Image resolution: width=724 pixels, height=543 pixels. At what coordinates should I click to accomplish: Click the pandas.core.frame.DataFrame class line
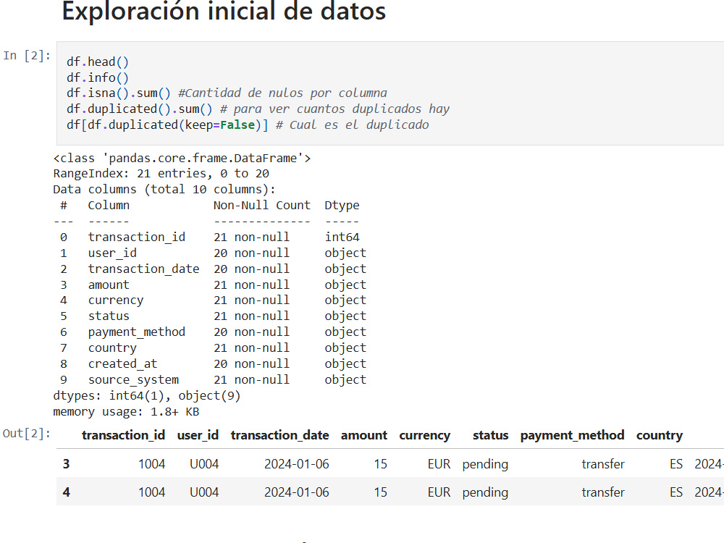coord(182,159)
